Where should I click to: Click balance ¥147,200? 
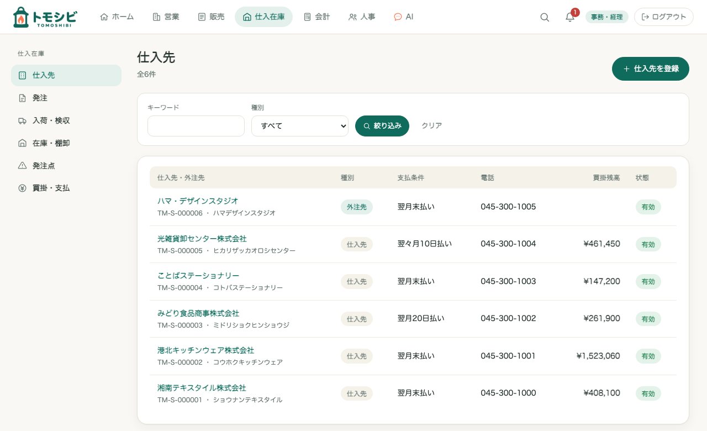coord(602,281)
